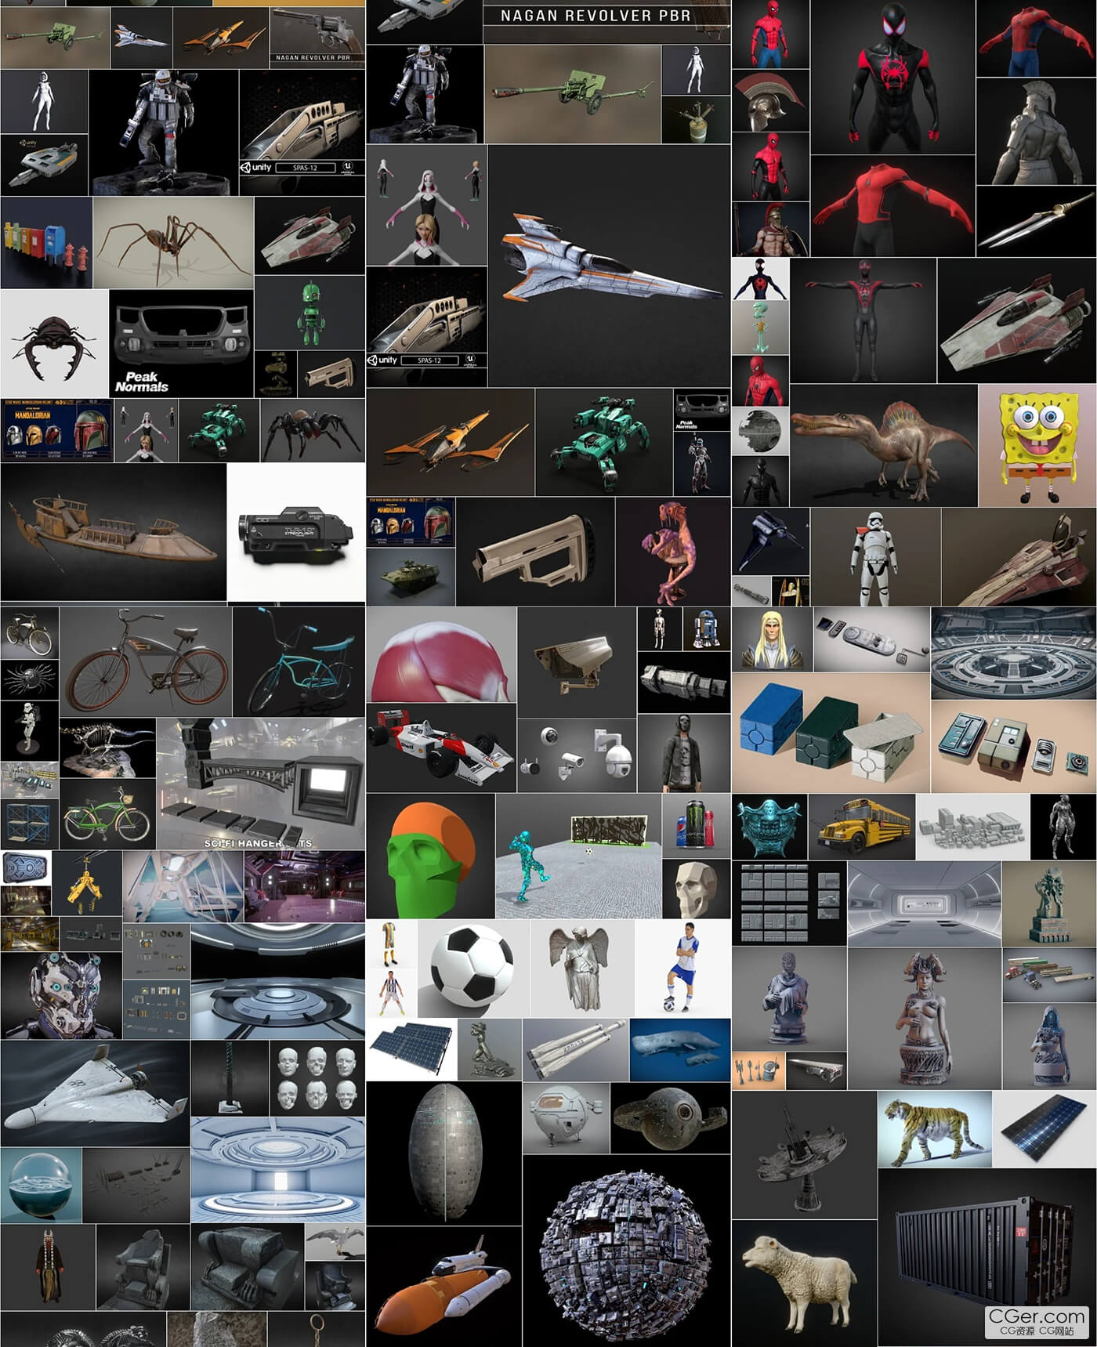The width and height of the screenshot is (1097, 1347).
Task: Select the black radar dish thumbnail
Action: (804, 1154)
